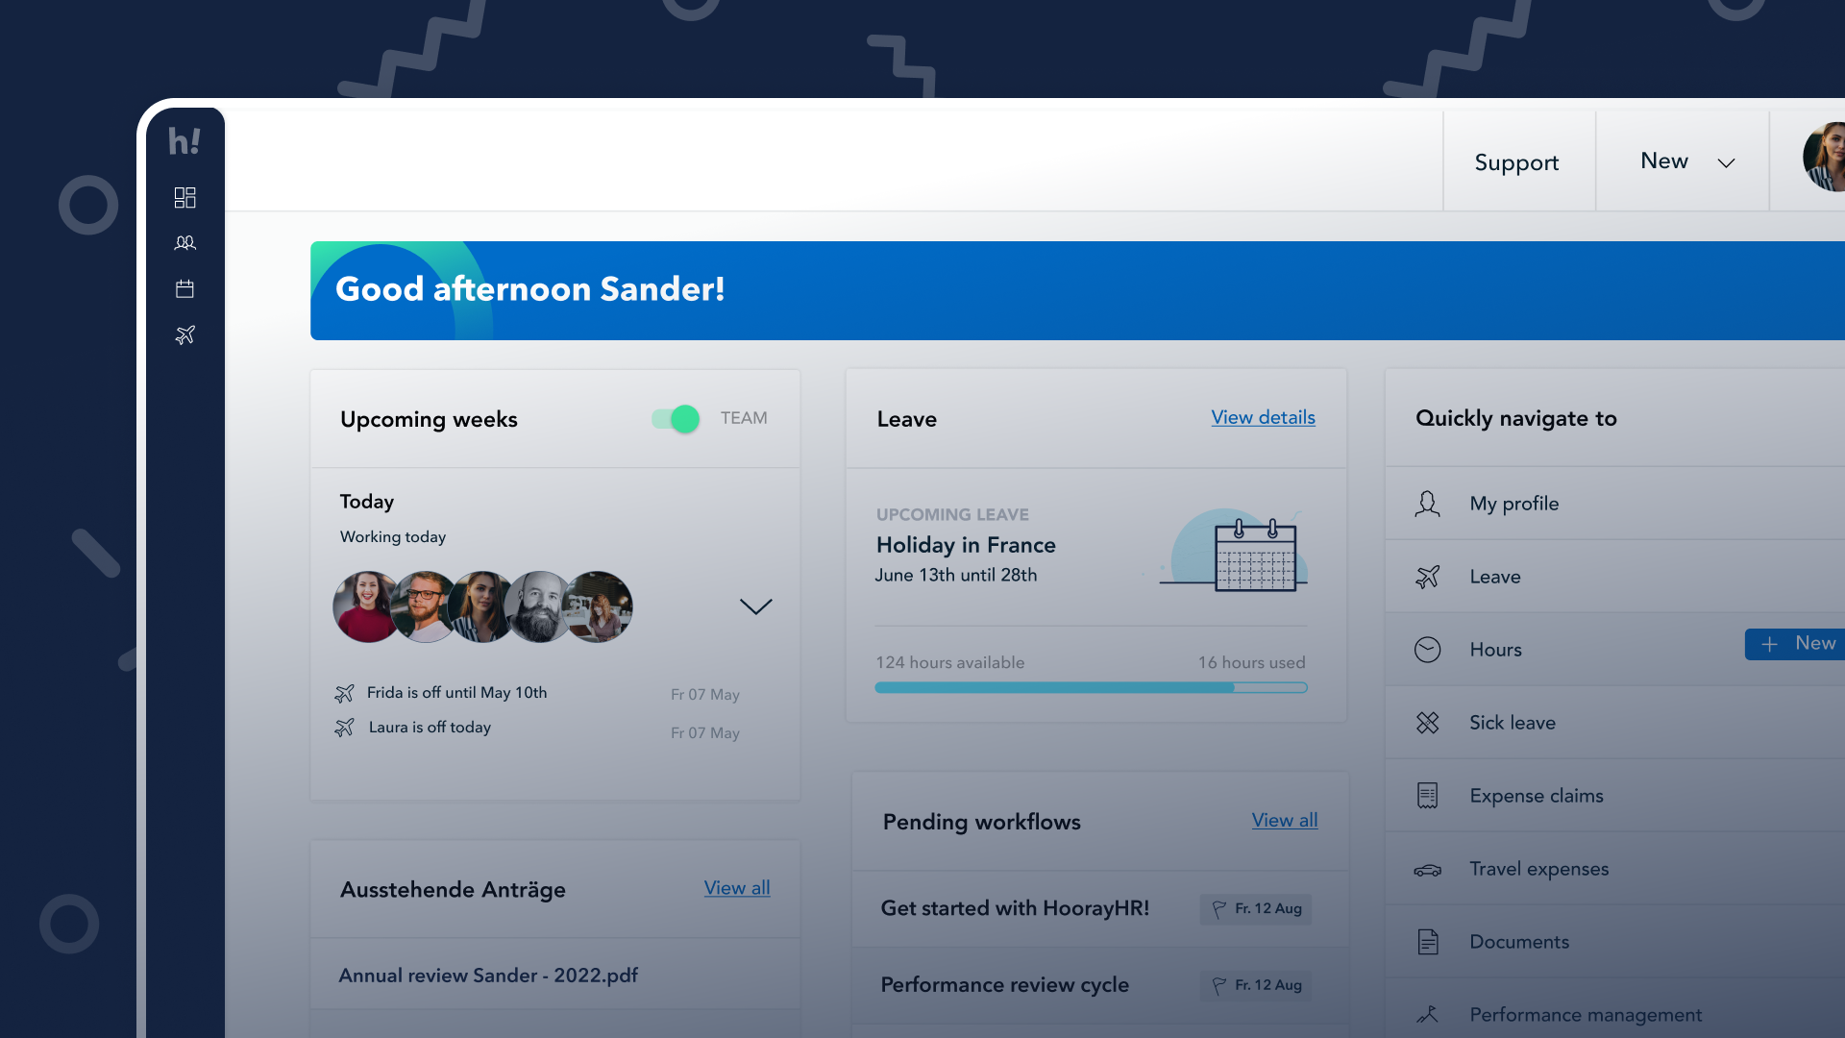Select the people/team icon in sidebar
Screen dimensions: 1845x1038
pyautogui.click(x=184, y=243)
